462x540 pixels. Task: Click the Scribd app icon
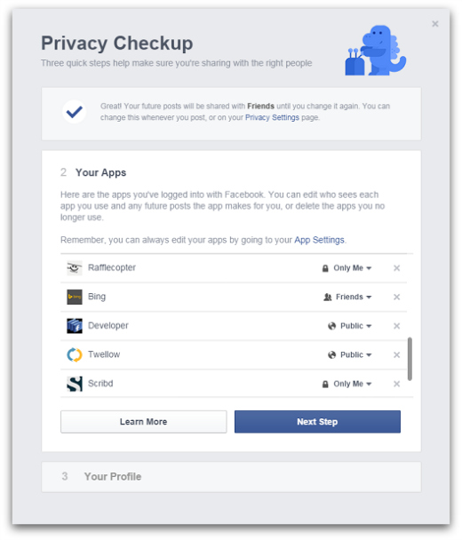[75, 384]
